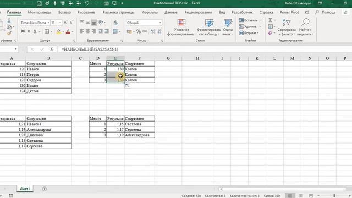This screenshot has height=198, width=352.
Task: Open the font size dropdown
Action: click(x=60, y=23)
